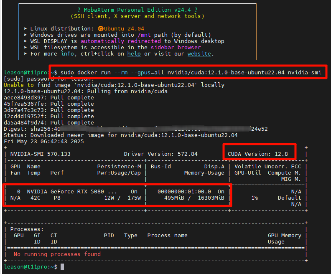Click 'Volatile Uncorr. ECC' header
This screenshot has width=331, height=274.
tap(267, 167)
